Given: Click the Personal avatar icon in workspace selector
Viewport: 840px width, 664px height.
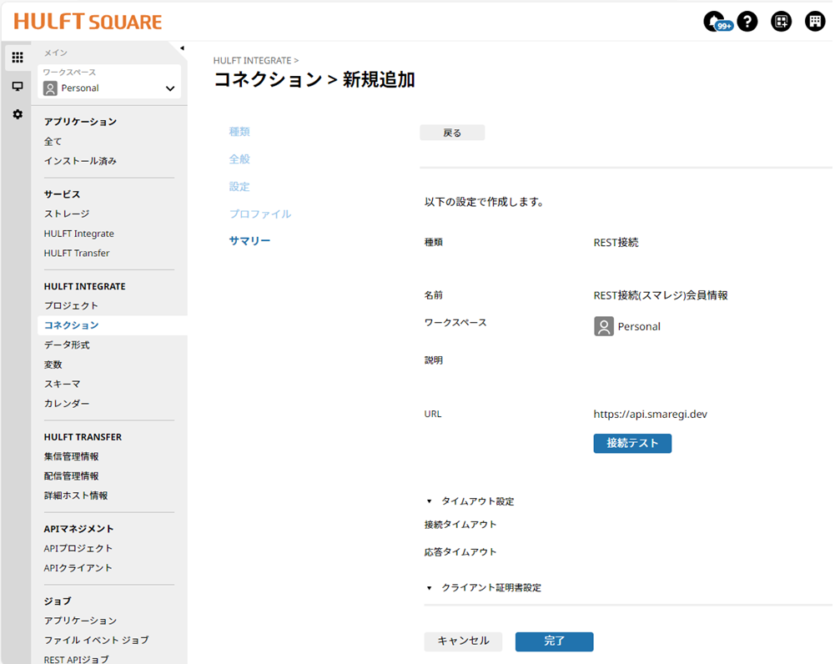Looking at the screenshot, I should point(50,88).
